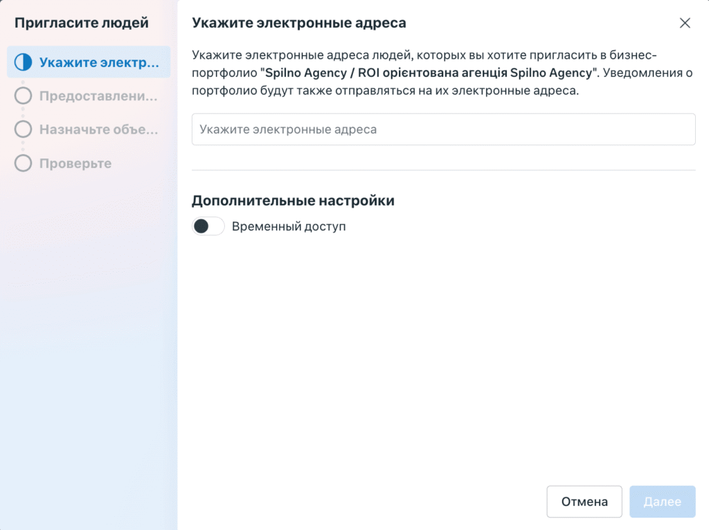Click the divider line above additional settings
The image size is (709, 530).
click(x=443, y=170)
